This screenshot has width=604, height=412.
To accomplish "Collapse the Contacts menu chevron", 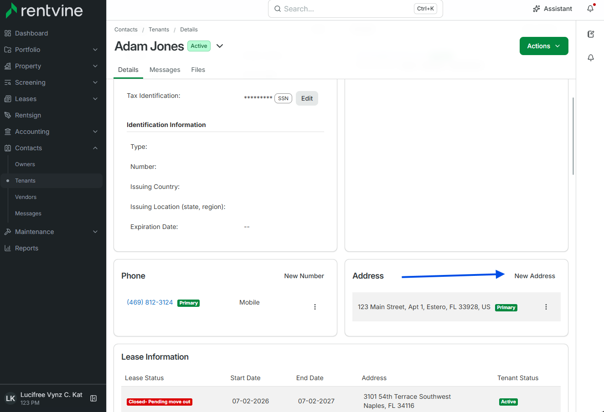I will click(95, 148).
